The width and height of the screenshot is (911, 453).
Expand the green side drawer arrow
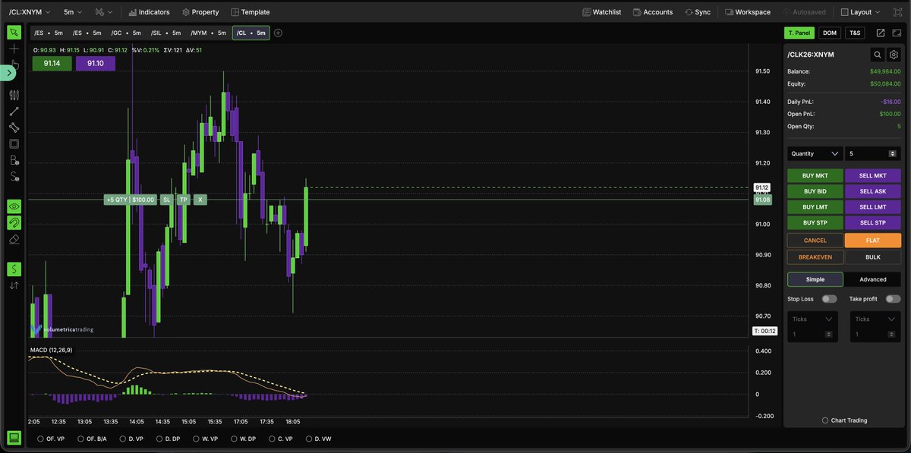pos(8,73)
